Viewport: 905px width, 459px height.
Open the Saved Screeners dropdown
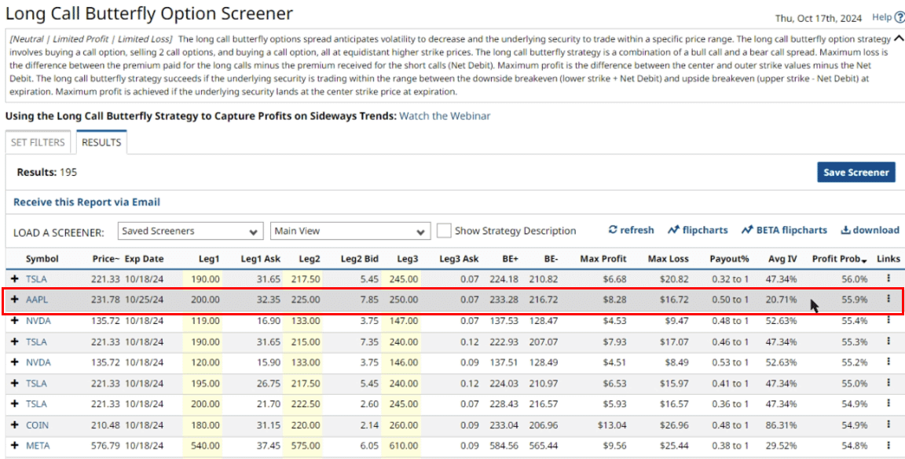pos(191,231)
